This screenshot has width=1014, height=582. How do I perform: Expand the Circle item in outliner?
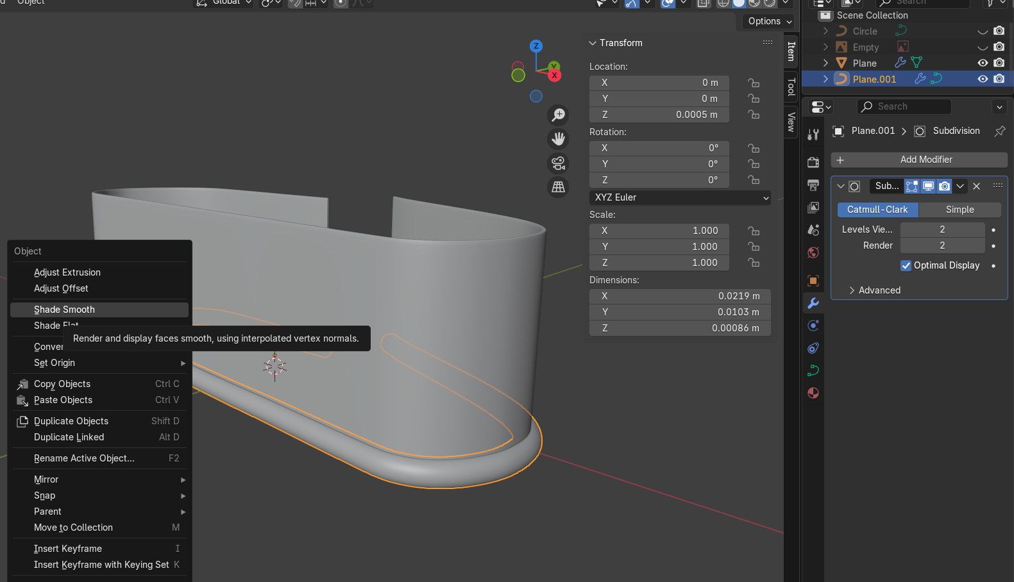coord(825,31)
